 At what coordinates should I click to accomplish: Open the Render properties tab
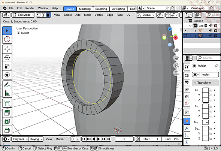(187, 75)
